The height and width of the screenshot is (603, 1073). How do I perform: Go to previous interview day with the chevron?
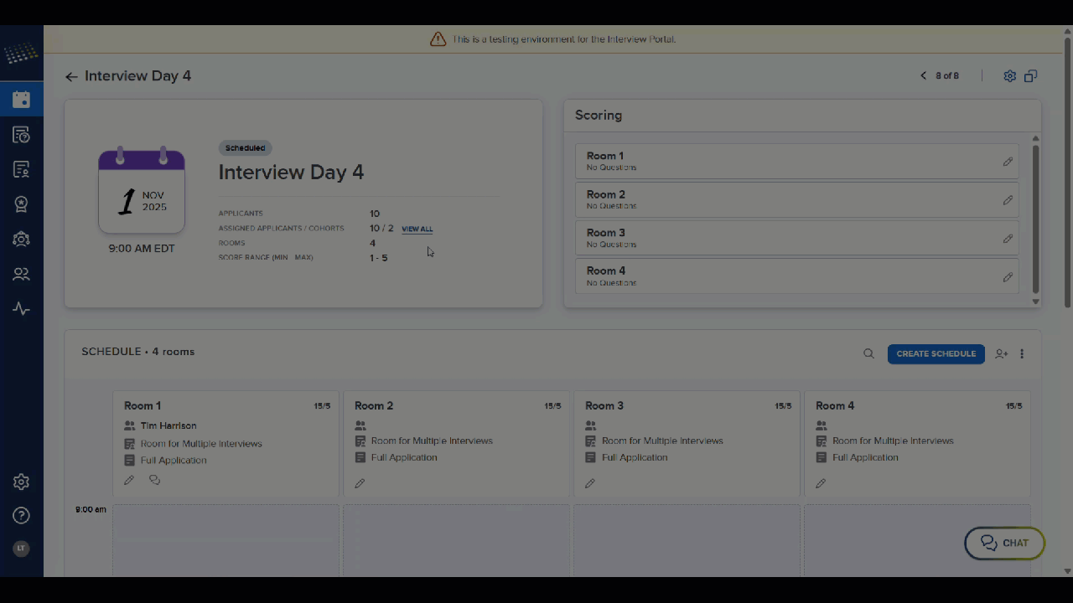[x=923, y=75]
